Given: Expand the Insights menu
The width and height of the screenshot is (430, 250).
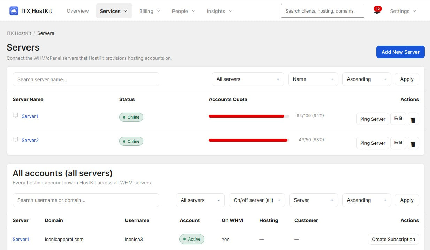Looking at the screenshot, I should point(220,11).
